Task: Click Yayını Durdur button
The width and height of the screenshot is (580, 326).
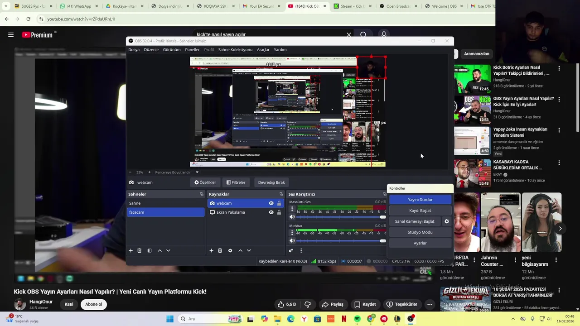Action: 420,200
